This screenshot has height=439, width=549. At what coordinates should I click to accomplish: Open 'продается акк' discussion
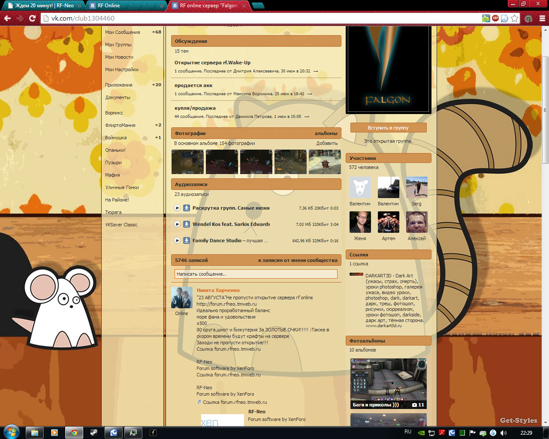193,85
